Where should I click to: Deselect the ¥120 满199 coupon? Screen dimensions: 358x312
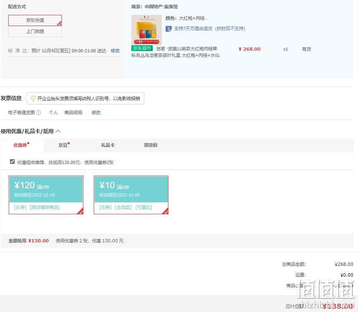[46, 195]
